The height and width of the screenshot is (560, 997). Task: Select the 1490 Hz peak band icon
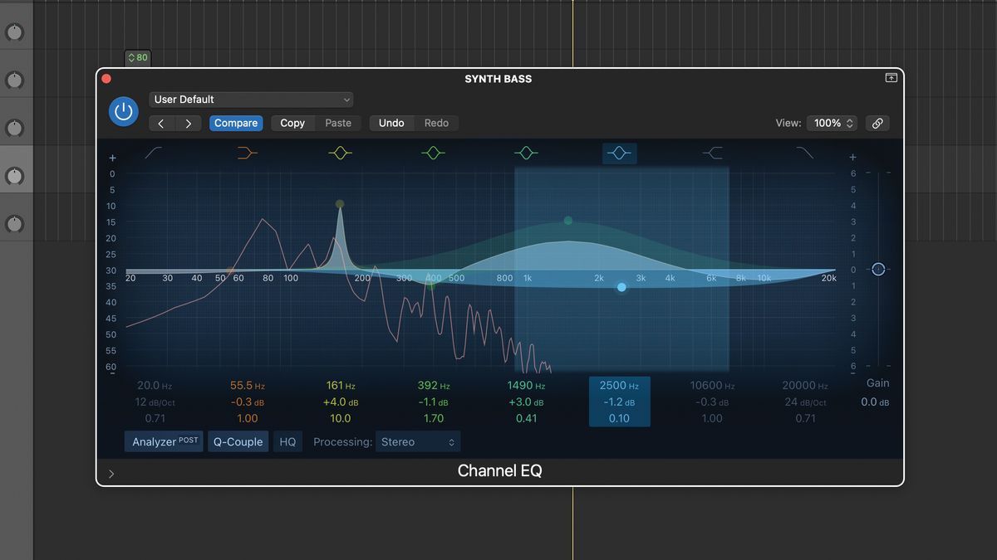tap(526, 152)
